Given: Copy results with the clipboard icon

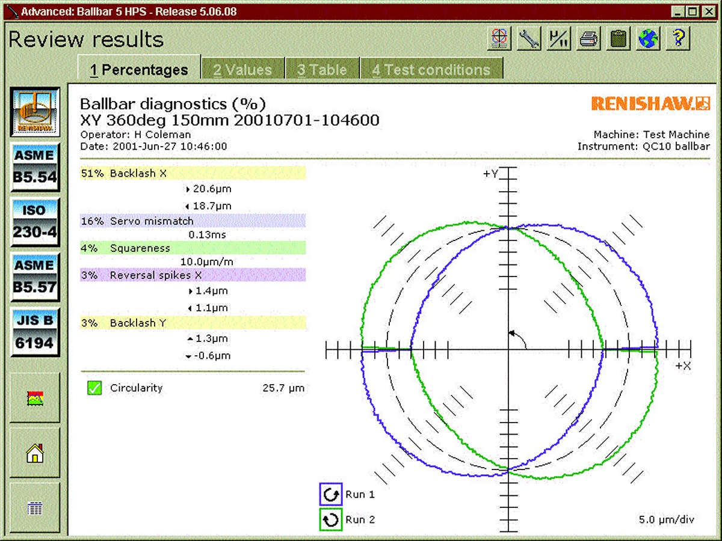Looking at the screenshot, I should pyautogui.click(x=619, y=39).
